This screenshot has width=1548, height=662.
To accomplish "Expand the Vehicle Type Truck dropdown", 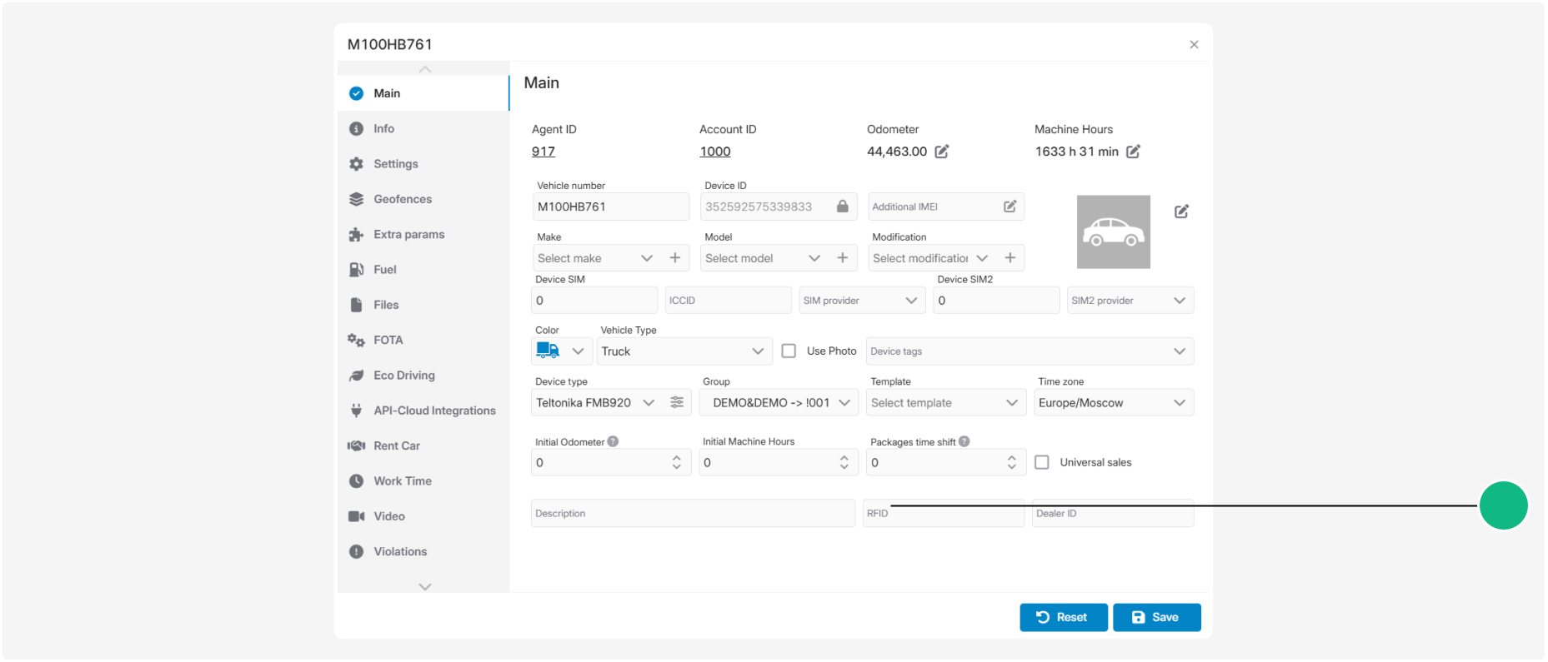I will 683,351.
